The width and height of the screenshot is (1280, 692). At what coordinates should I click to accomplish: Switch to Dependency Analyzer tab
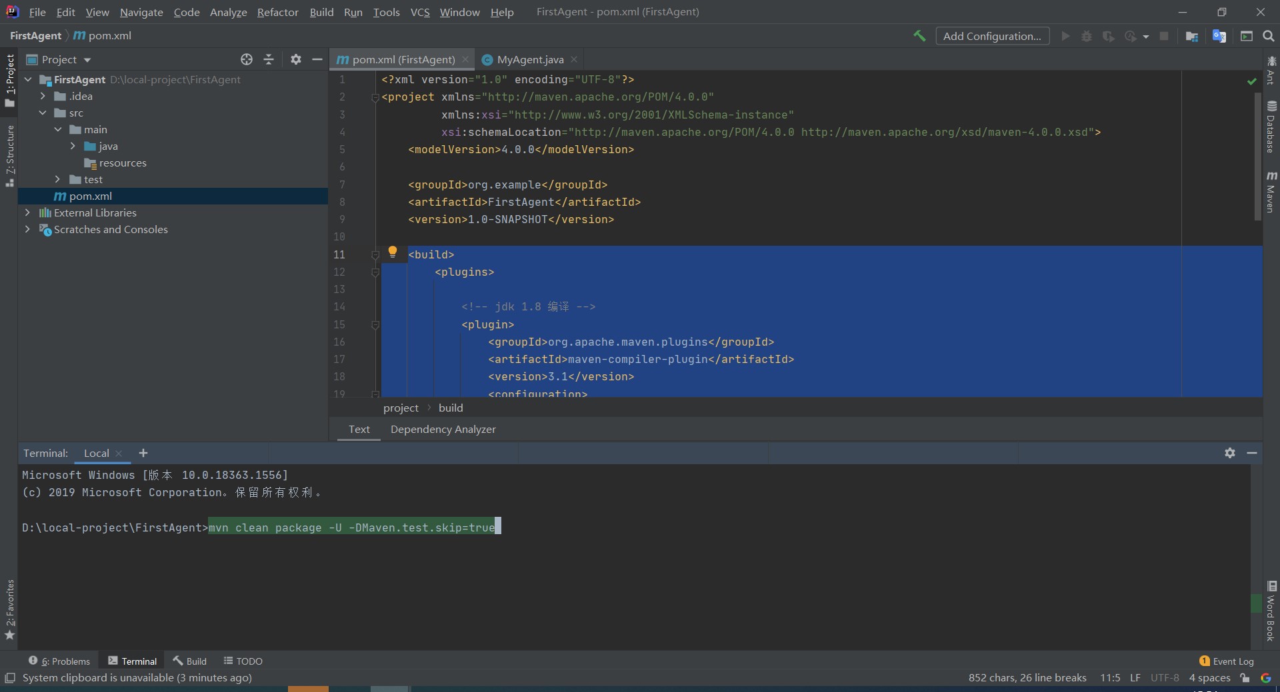click(x=443, y=430)
